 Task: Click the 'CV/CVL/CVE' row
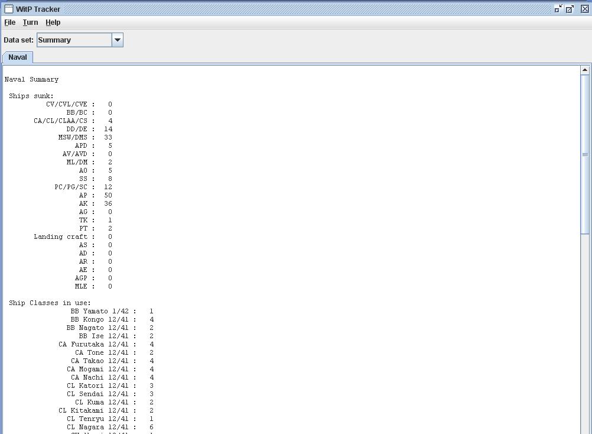point(79,104)
